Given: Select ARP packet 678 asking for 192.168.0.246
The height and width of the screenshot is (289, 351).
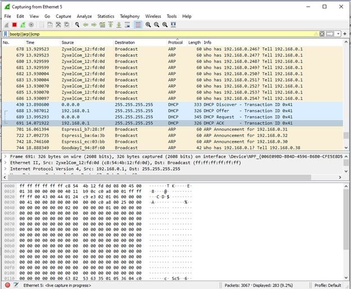Looking at the screenshot, I should click(172, 49).
